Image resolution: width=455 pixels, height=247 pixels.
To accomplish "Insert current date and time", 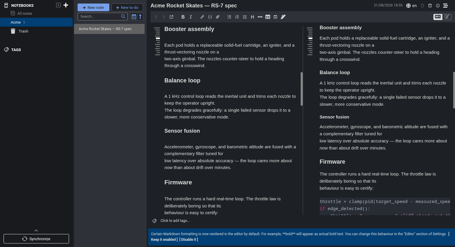I will (275, 17).
